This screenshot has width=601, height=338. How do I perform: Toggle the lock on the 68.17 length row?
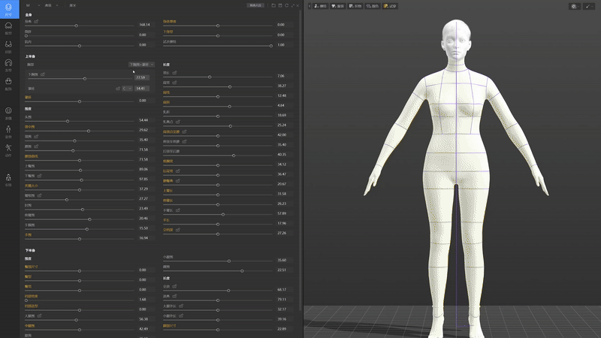coord(174,286)
